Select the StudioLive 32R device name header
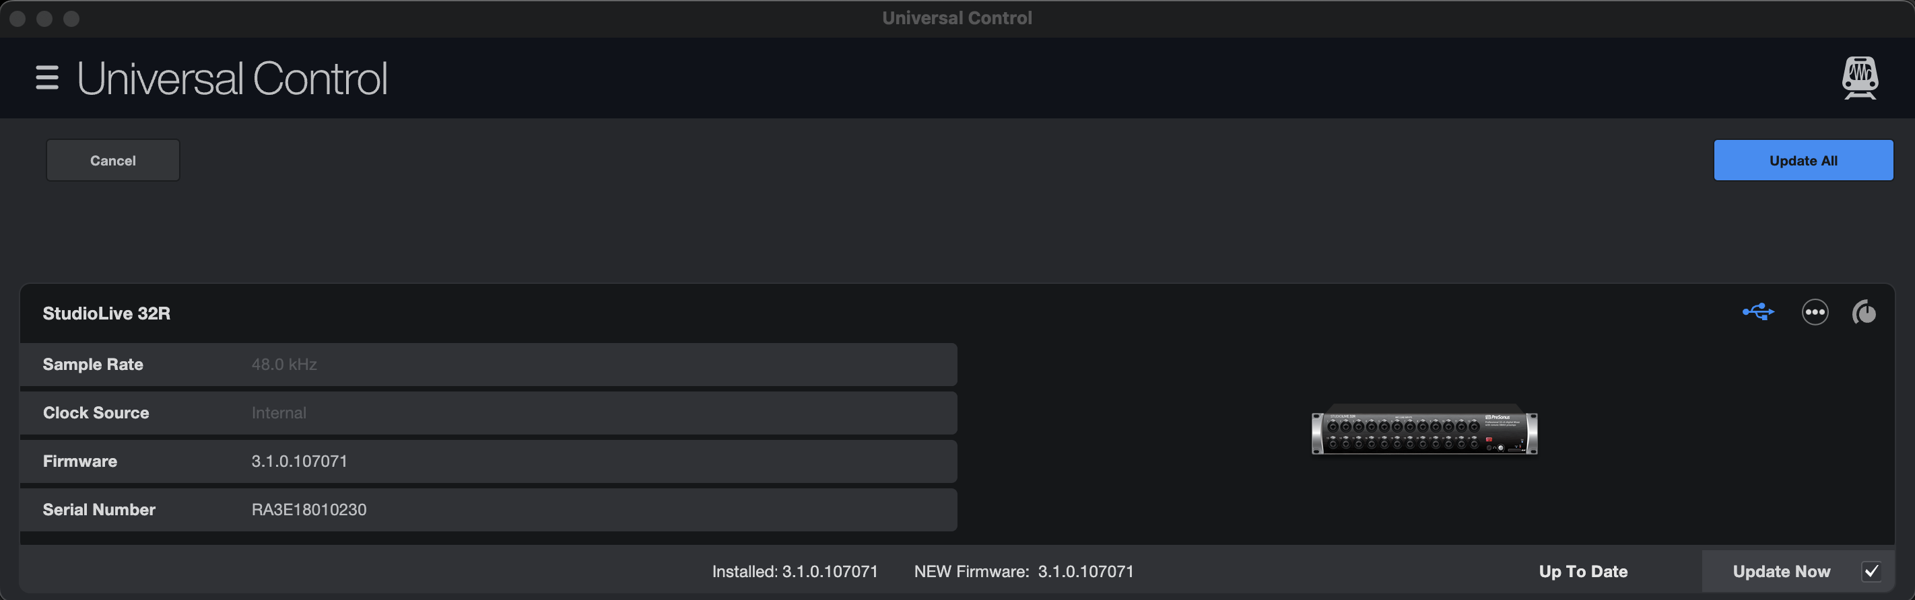1915x600 pixels. [106, 313]
